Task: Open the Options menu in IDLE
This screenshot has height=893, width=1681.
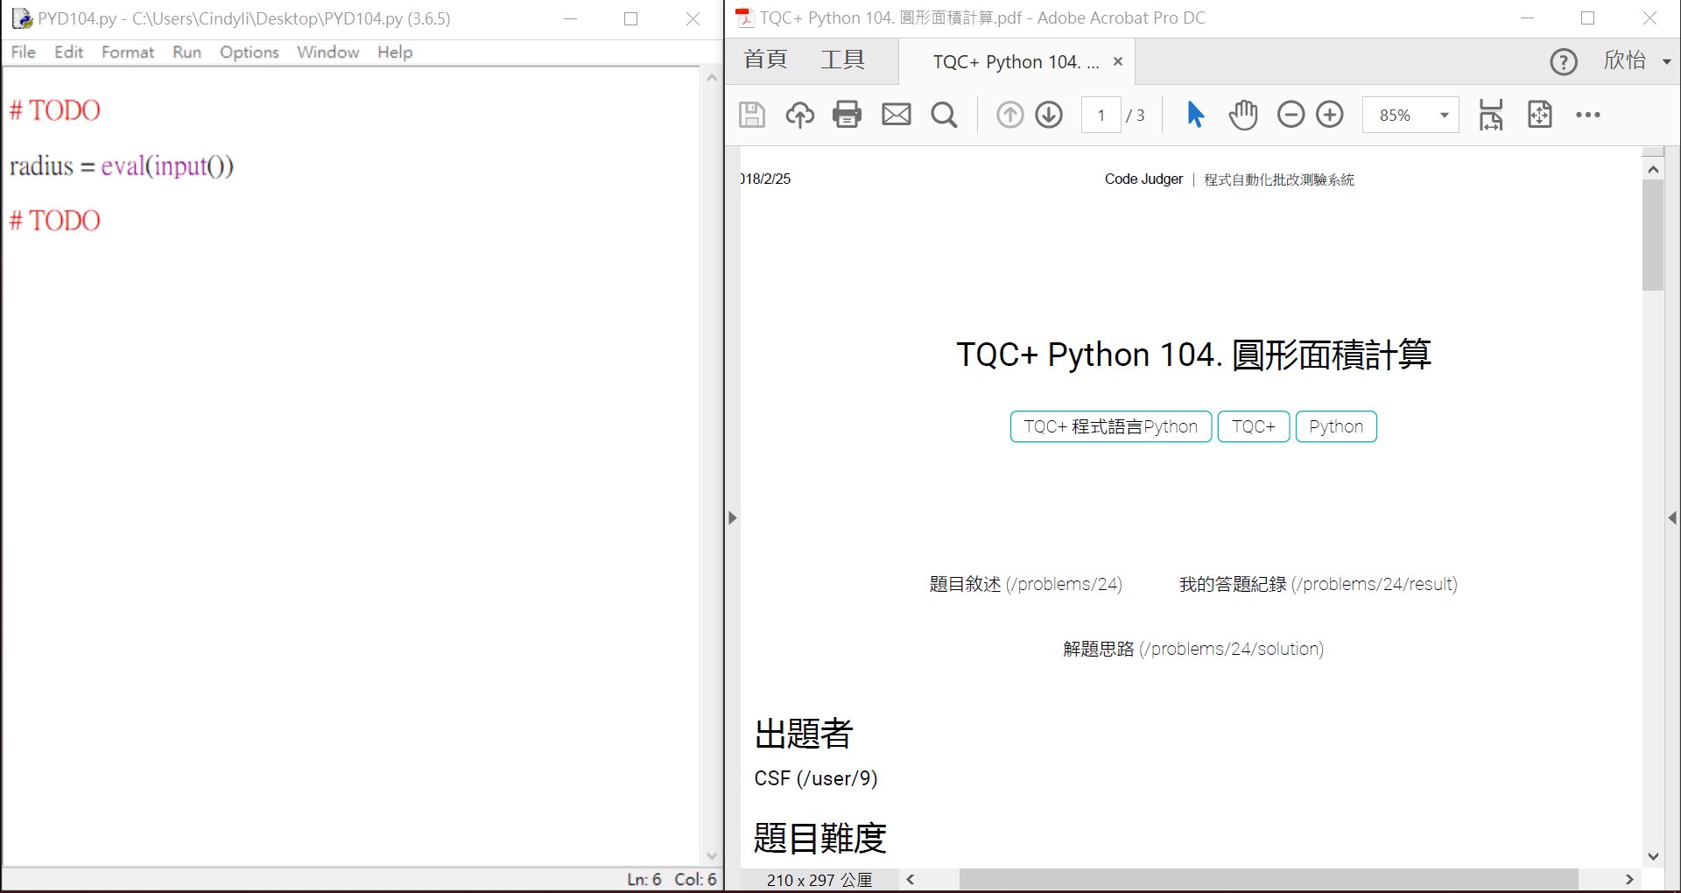Action: pos(250,52)
